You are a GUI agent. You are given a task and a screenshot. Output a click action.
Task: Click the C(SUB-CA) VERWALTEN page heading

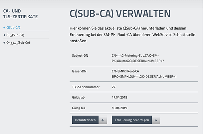pyautogui.click(x=120, y=14)
